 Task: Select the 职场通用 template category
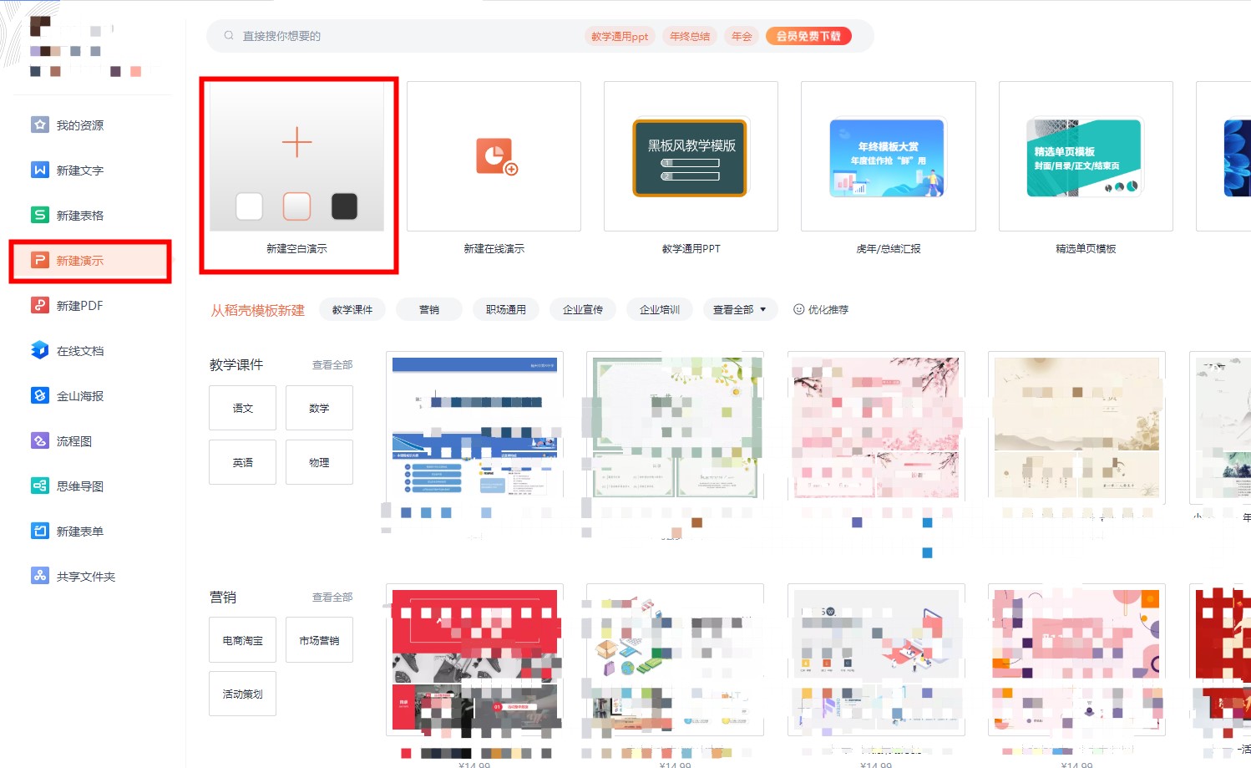click(506, 309)
